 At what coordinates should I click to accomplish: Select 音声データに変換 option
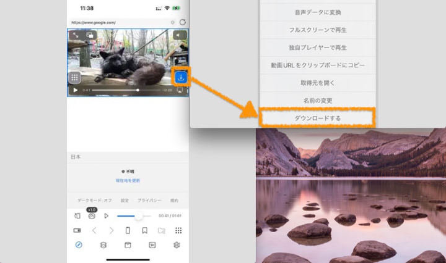point(317,12)
